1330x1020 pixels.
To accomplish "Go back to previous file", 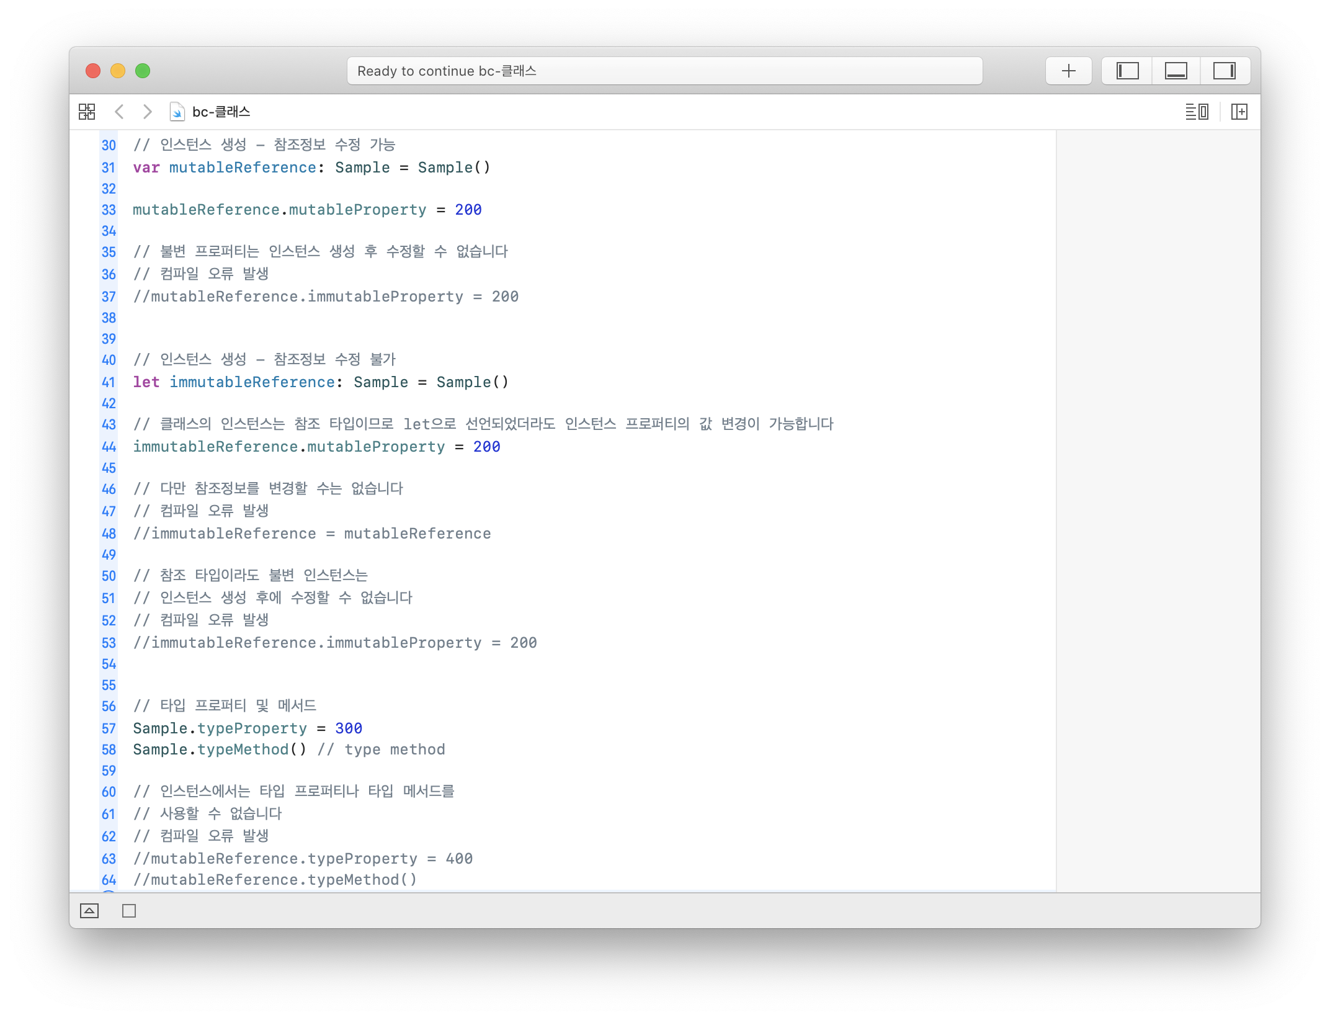I will [120, 112].
